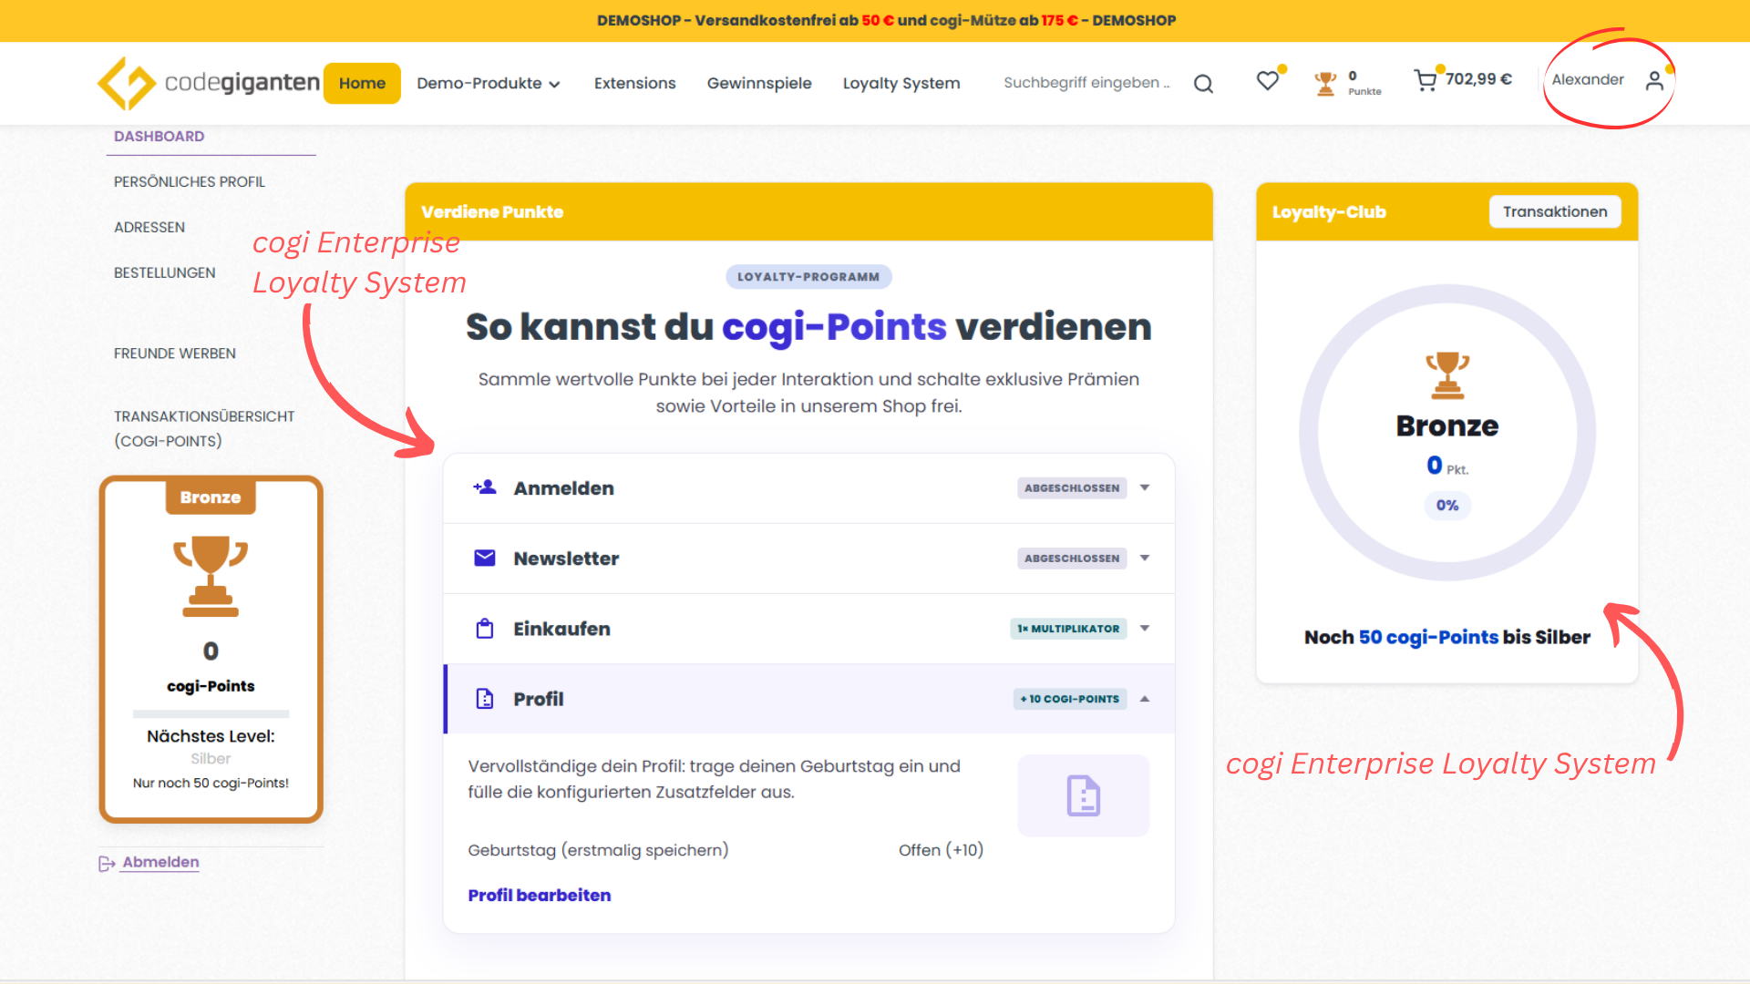The width and height of the screenshot is (1750, 984).
Task: Open the Profil bearbeiten link
Action: click(539, 895)
